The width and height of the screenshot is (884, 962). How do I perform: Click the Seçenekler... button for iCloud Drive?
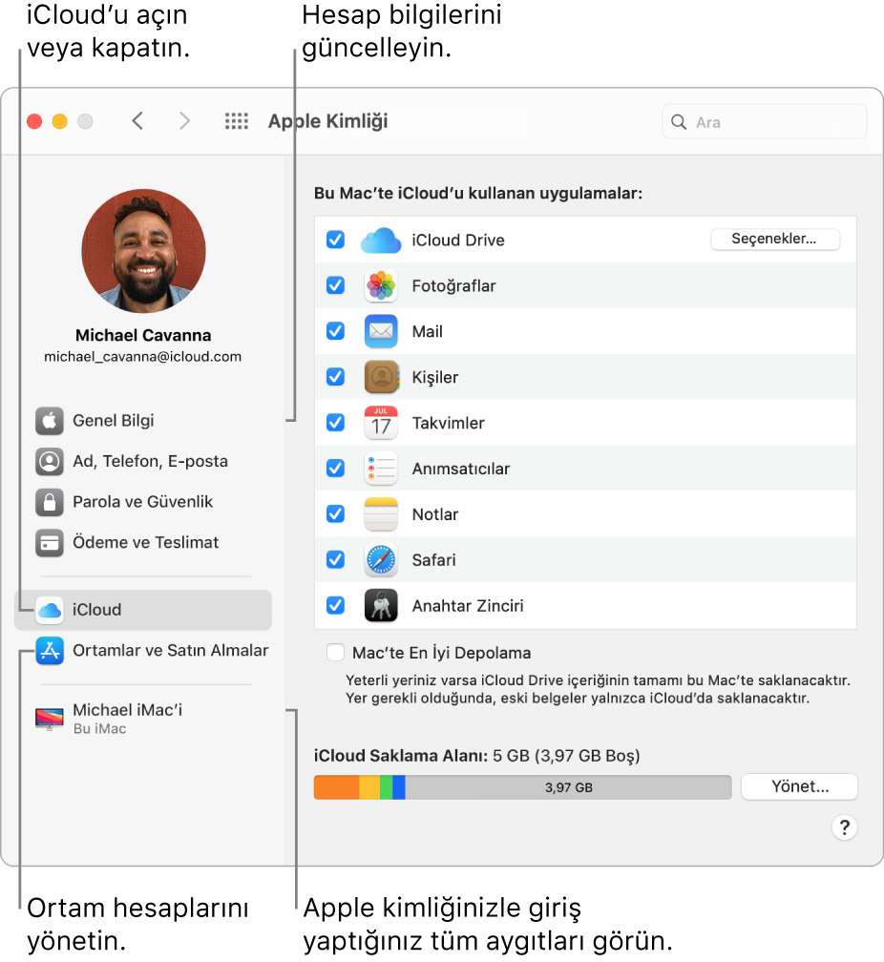tap(775, 239)
